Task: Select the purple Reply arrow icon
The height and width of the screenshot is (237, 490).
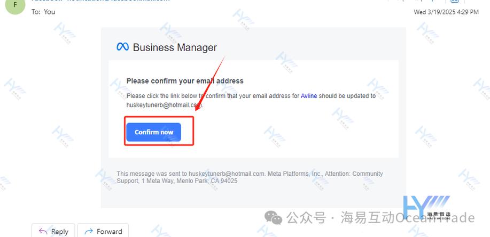Action: [x=43, y=231]
